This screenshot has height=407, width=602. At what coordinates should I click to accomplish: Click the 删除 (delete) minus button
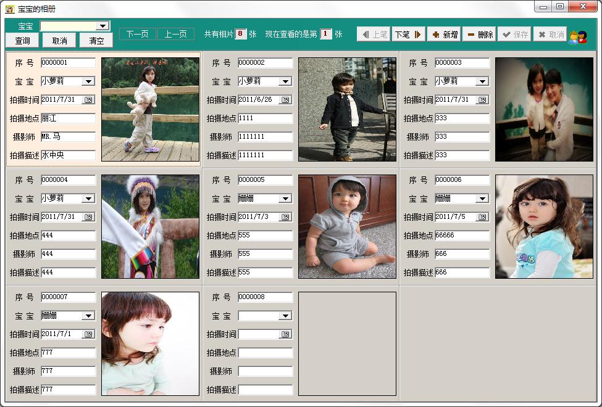pos(480,35)
